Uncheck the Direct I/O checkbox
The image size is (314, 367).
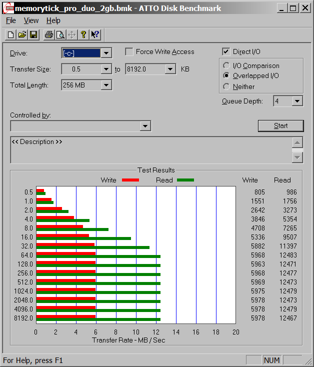point(226,52)
